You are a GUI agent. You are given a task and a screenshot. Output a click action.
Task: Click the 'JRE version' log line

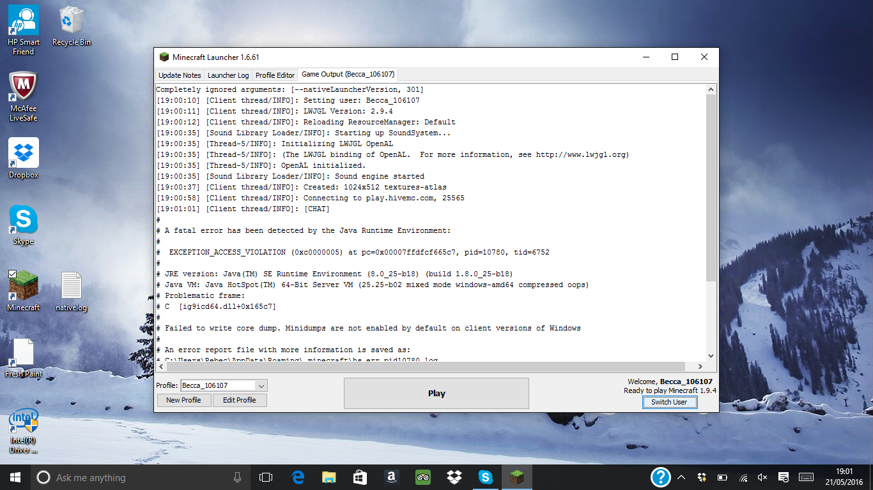point(335,274)
